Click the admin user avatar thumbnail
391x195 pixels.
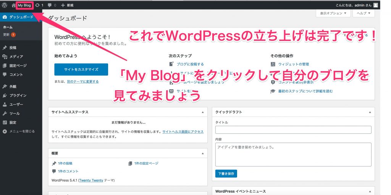(376, 5)
